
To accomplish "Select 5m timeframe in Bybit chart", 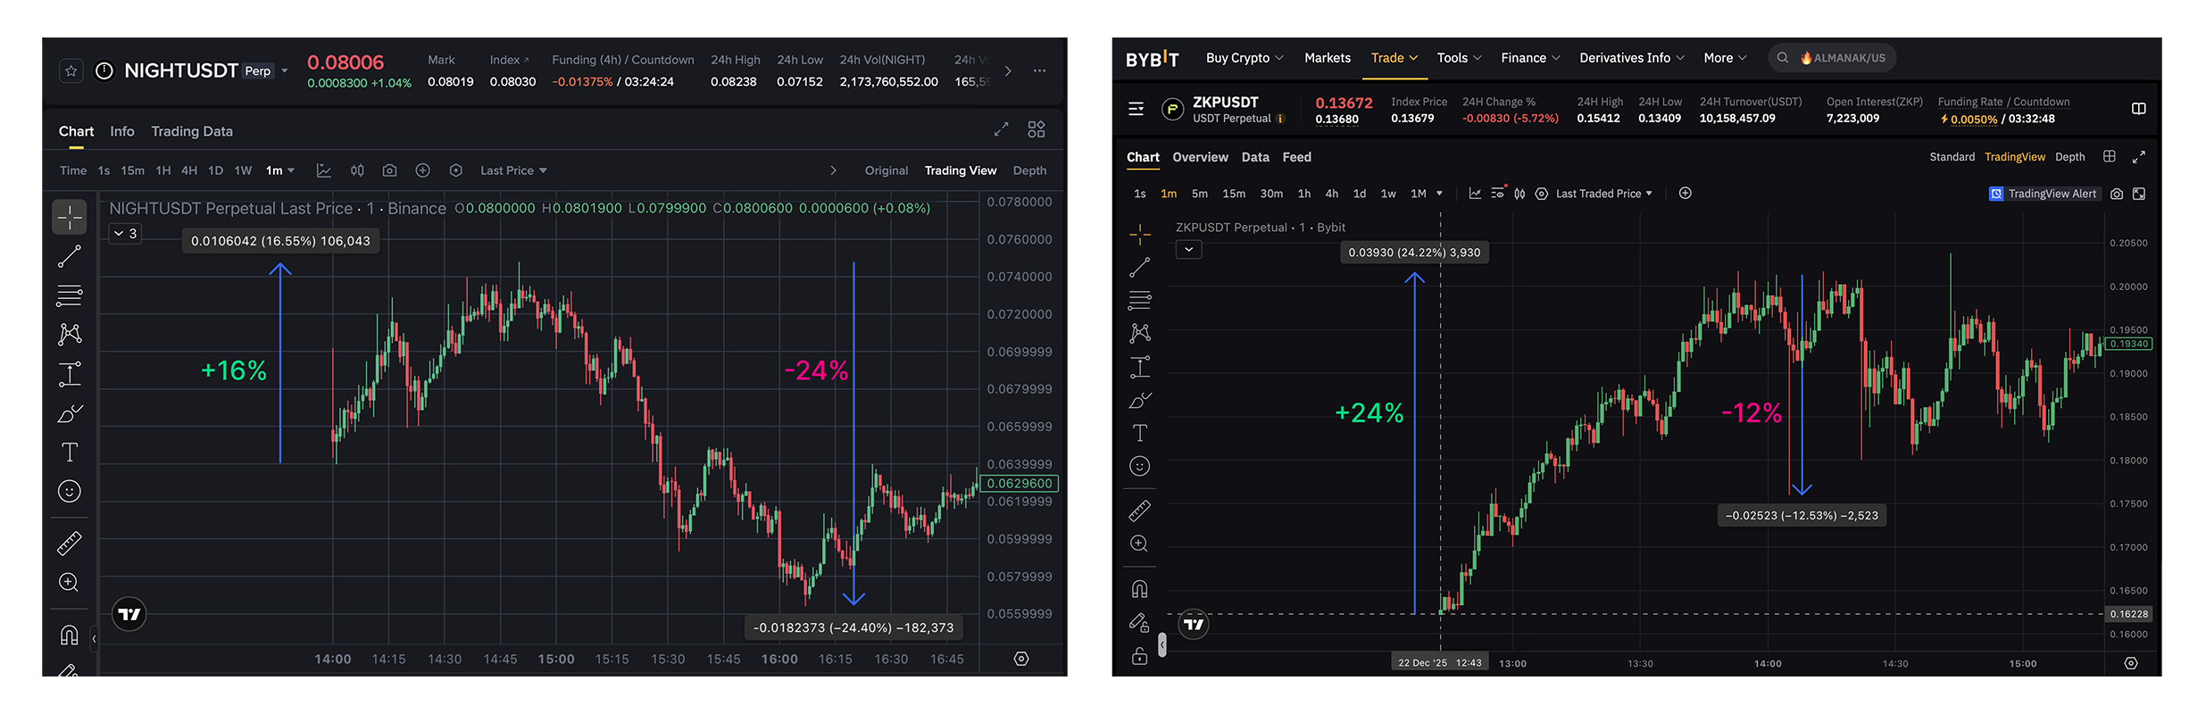I will (1200, 194).
